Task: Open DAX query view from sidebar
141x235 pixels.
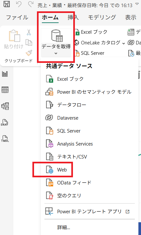Action: 5,123
